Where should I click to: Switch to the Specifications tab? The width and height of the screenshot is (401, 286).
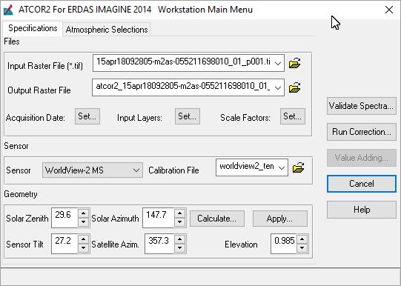(x=33, y=28)
